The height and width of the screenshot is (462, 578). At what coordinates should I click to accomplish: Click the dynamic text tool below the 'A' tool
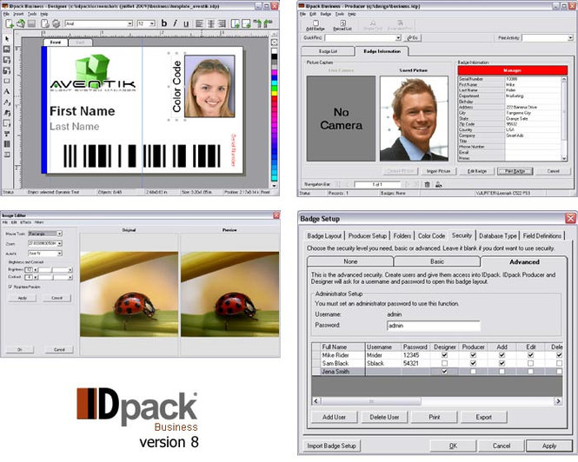coord(7,102)
